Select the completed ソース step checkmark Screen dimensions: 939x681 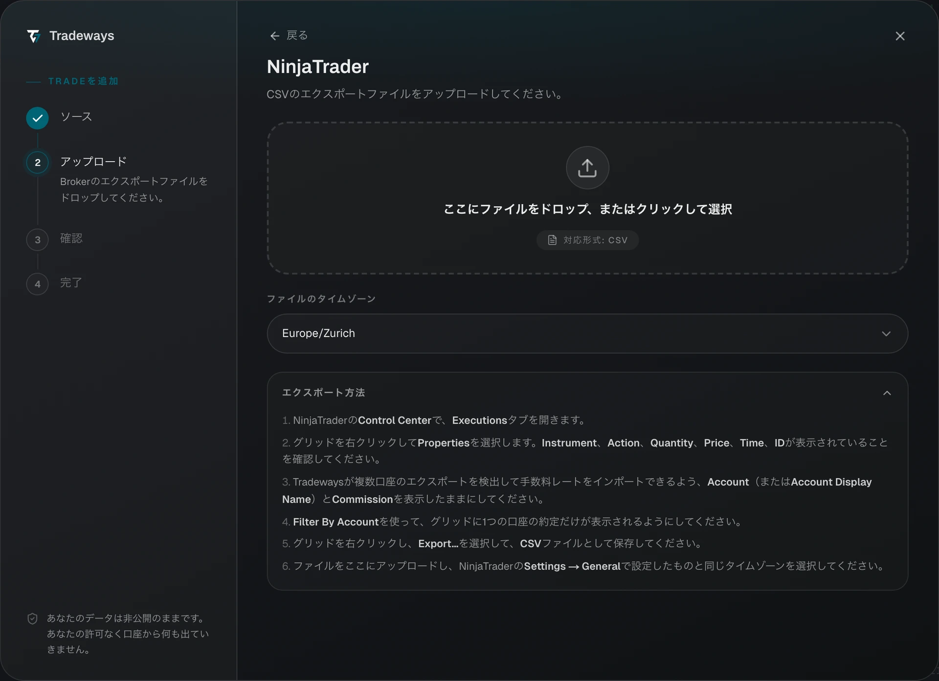click(37, 118)
